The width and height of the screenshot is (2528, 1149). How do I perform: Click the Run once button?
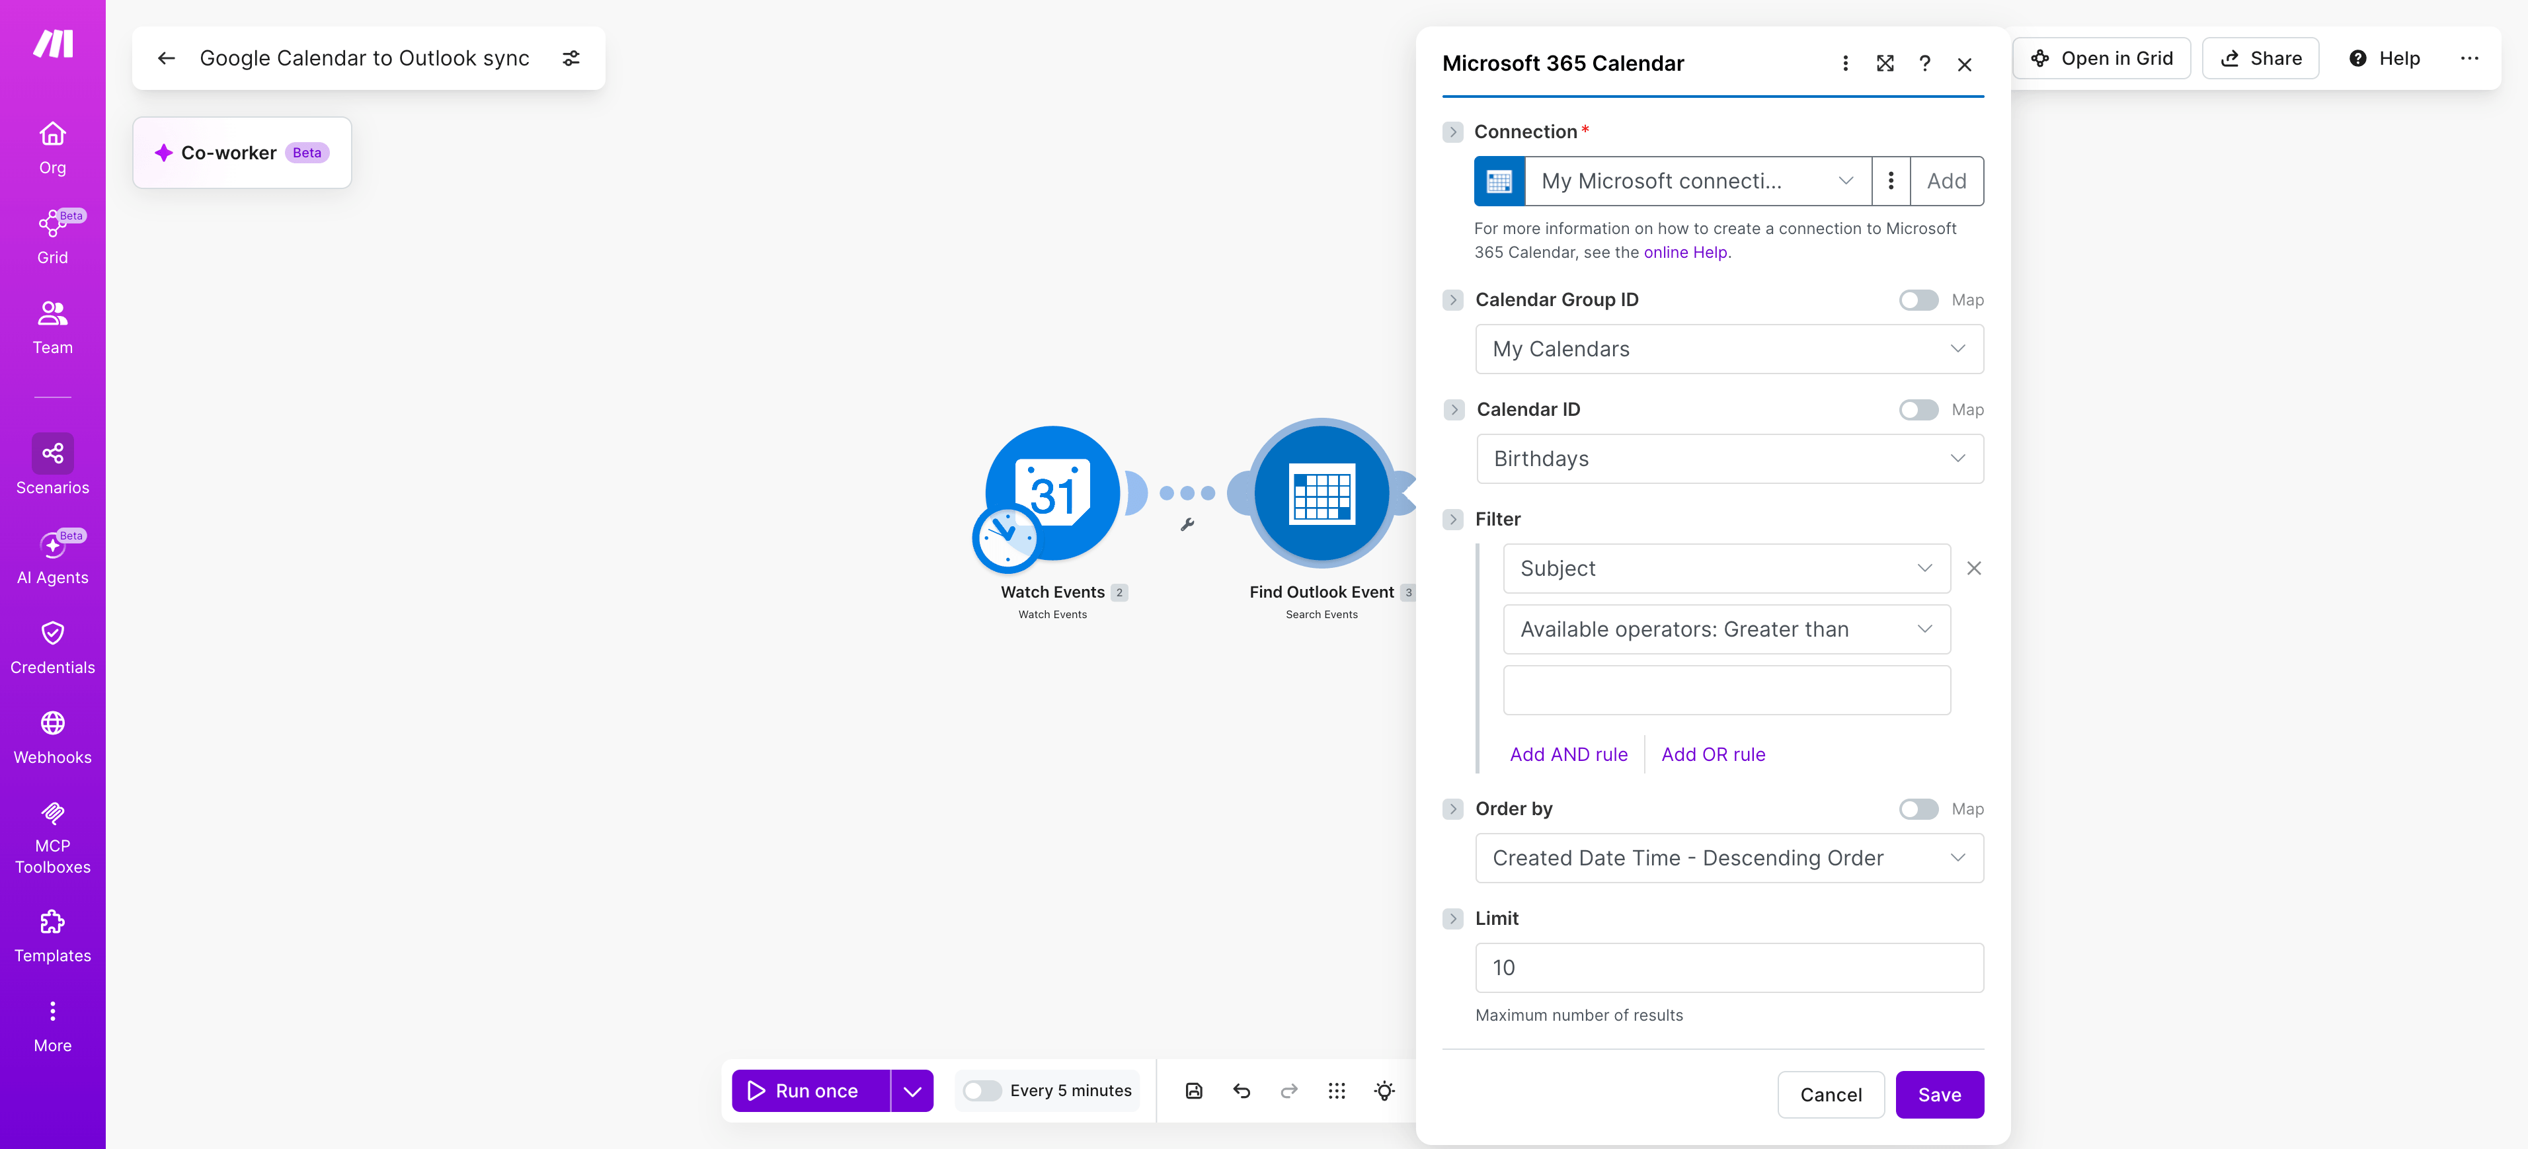click(810, 1090)
